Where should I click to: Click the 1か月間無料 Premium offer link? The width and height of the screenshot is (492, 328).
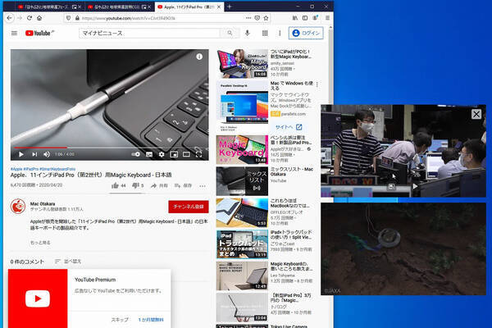click(x=151, y=320)
